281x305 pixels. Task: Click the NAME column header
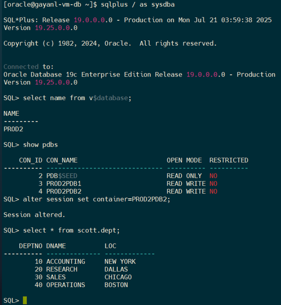click(11, 113)
